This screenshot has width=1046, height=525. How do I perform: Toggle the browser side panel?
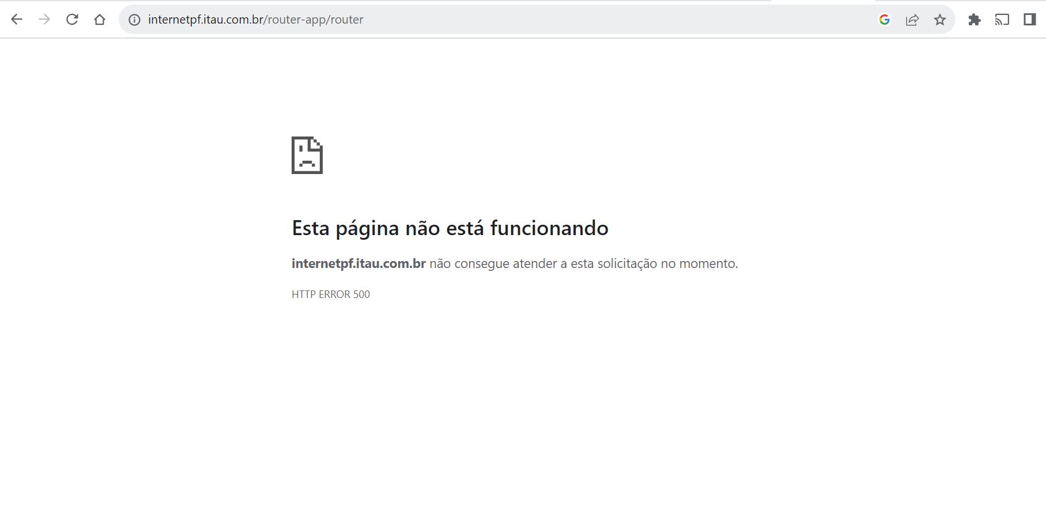(1029, 20)
